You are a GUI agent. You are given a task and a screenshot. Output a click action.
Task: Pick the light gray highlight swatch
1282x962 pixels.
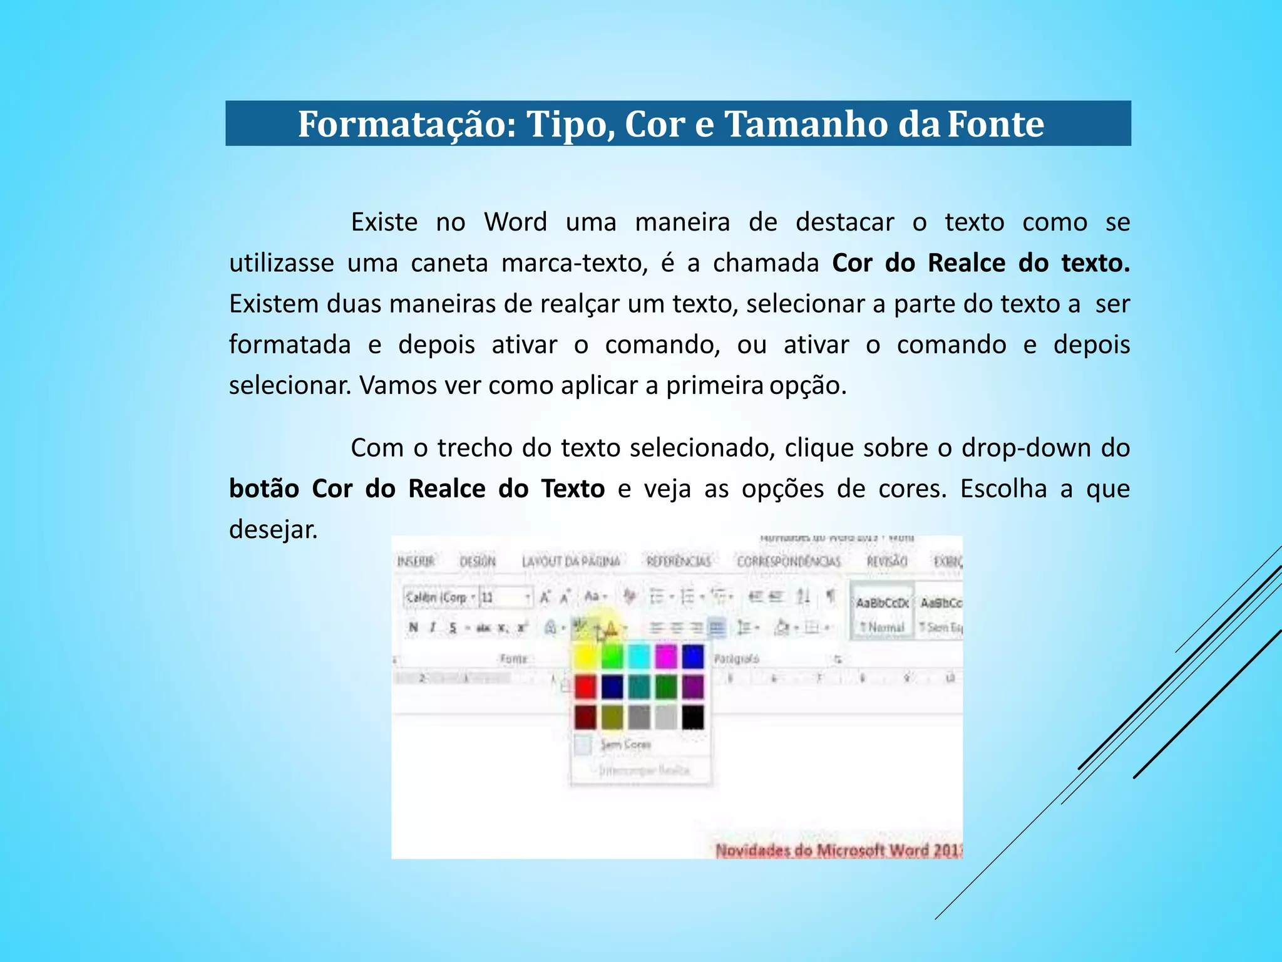(x=666, y=717)
